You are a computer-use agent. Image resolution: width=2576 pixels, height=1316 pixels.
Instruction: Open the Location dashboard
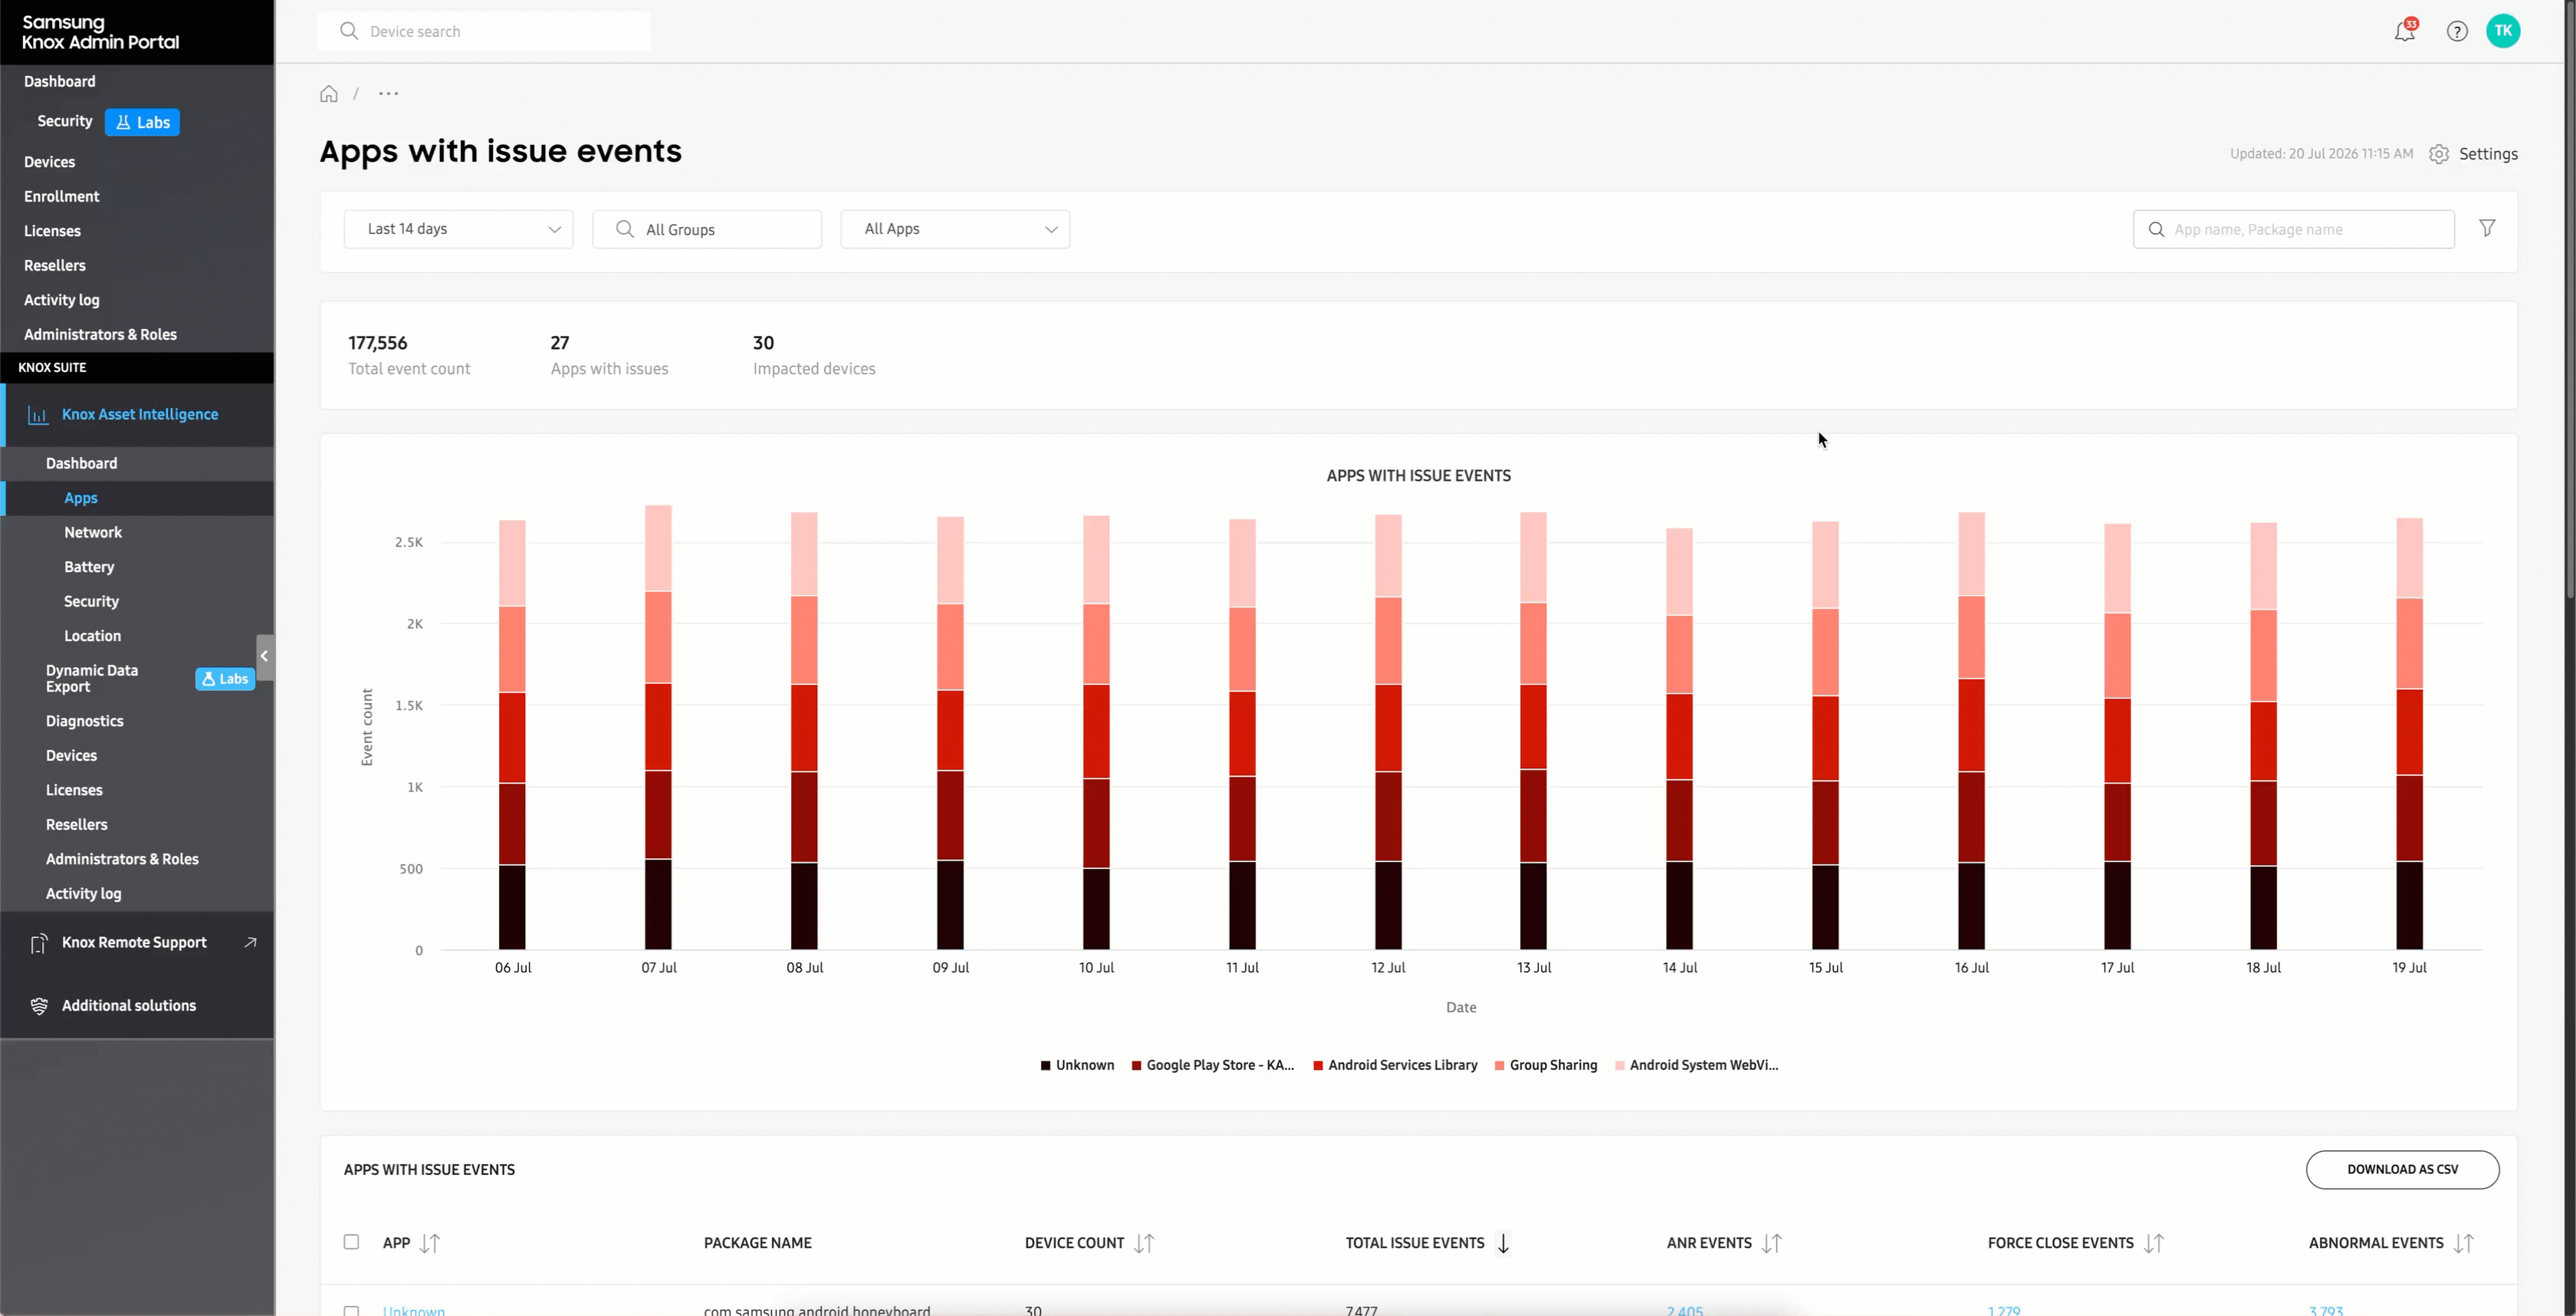coord(92,636)
